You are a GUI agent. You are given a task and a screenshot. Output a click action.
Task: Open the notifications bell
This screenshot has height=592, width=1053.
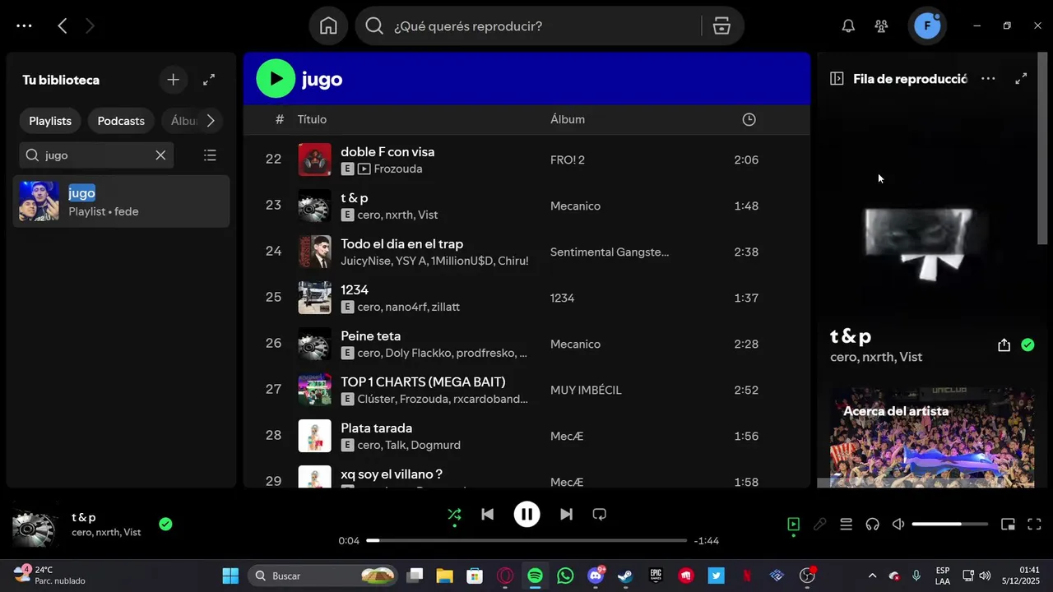[848, 26]
